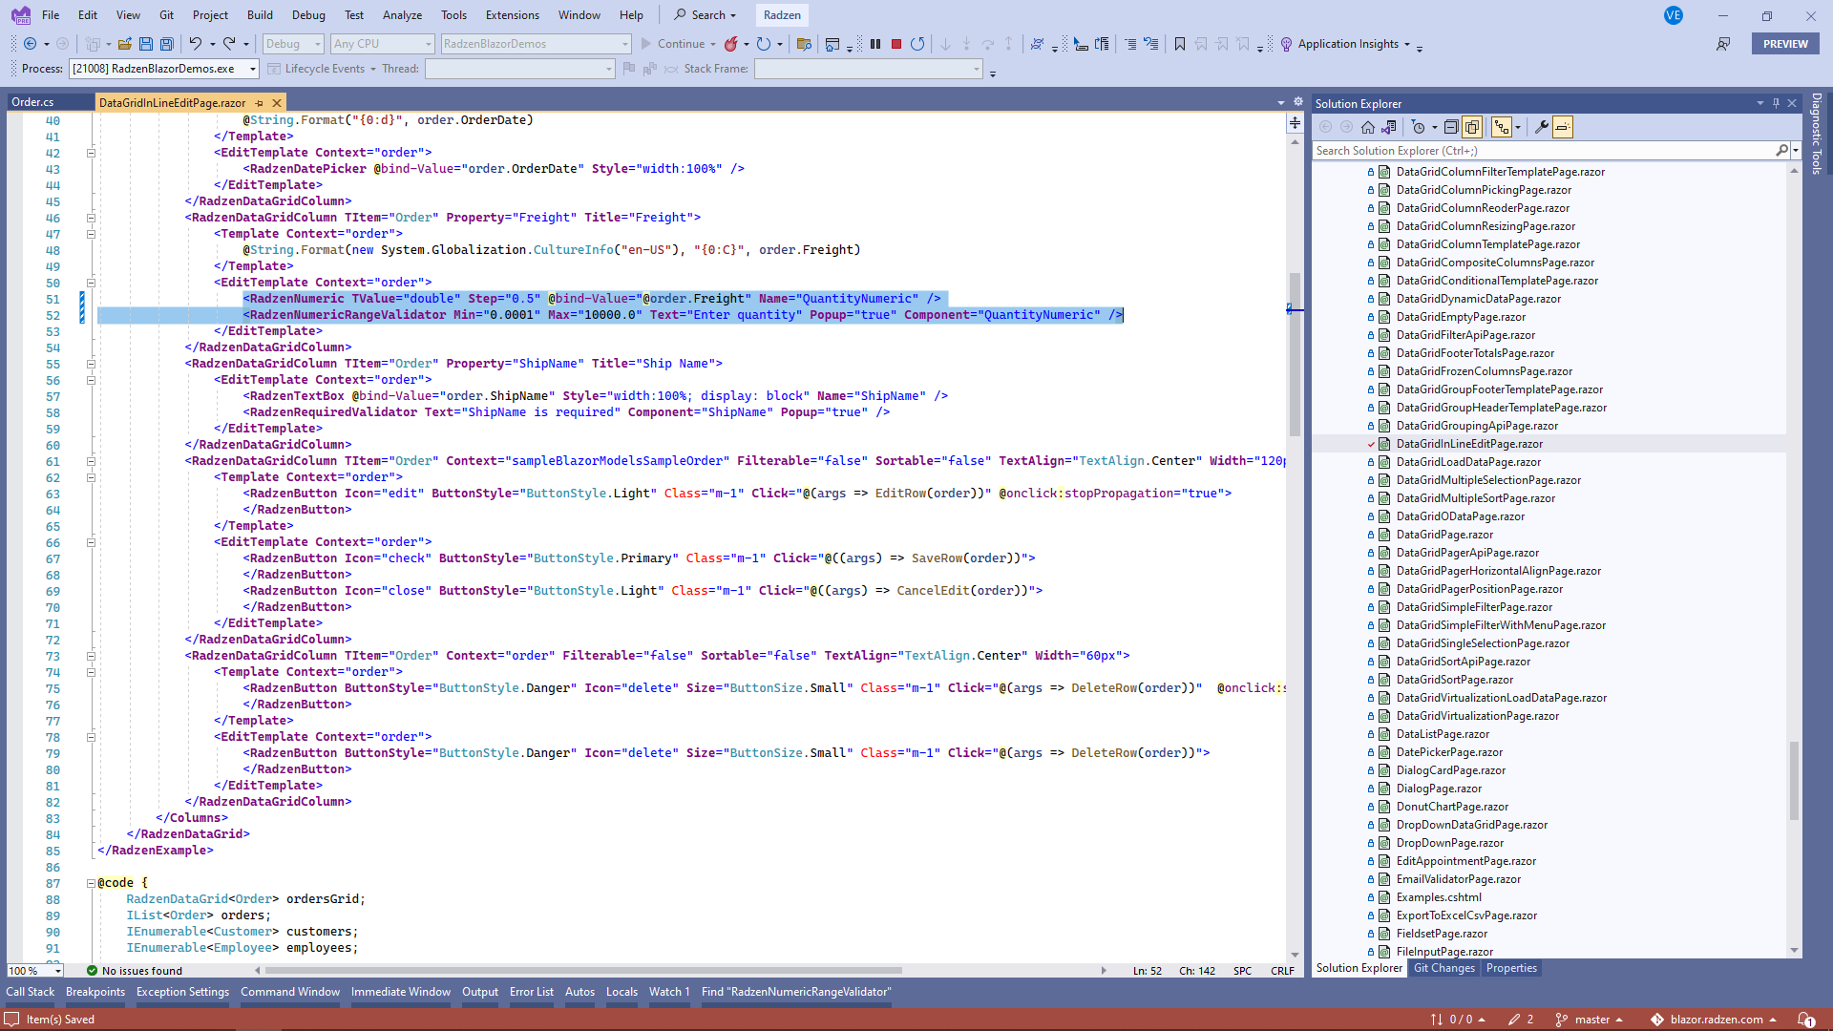Open Properties wrench icon in Solution Explorer
Screen dimensions: 1833x1031
(x=1541, y=127)
